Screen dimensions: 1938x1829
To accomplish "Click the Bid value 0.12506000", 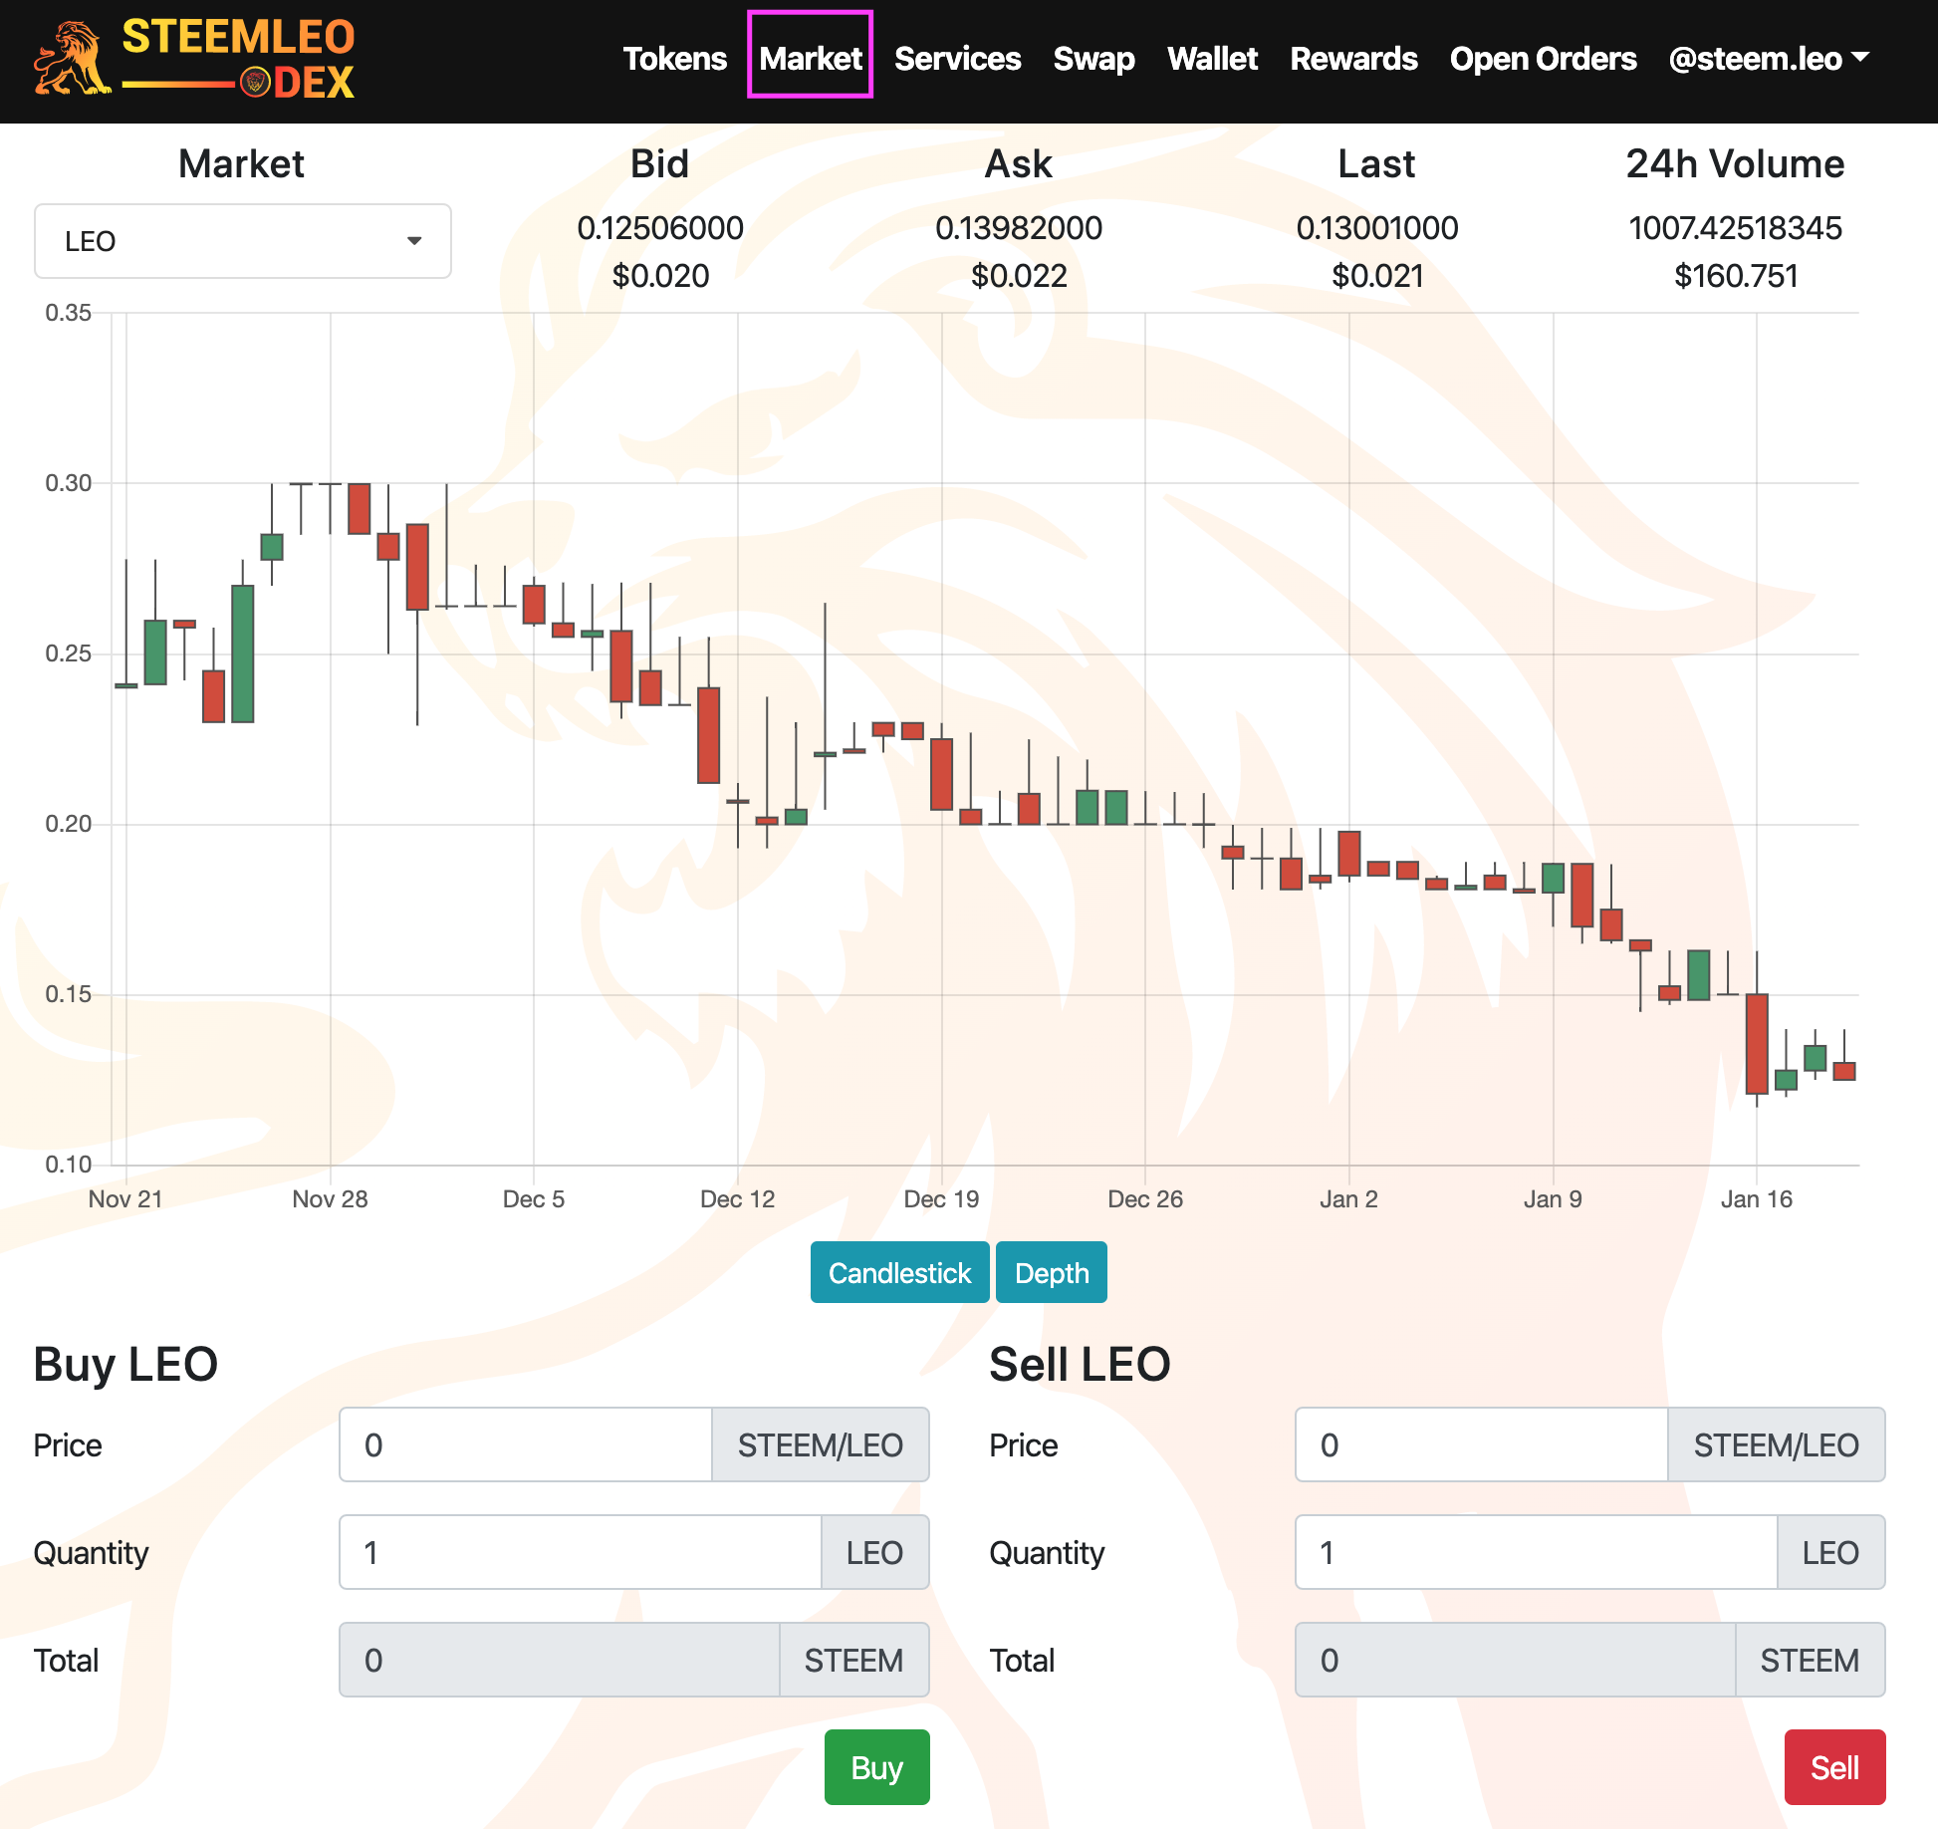I will 660,228.
